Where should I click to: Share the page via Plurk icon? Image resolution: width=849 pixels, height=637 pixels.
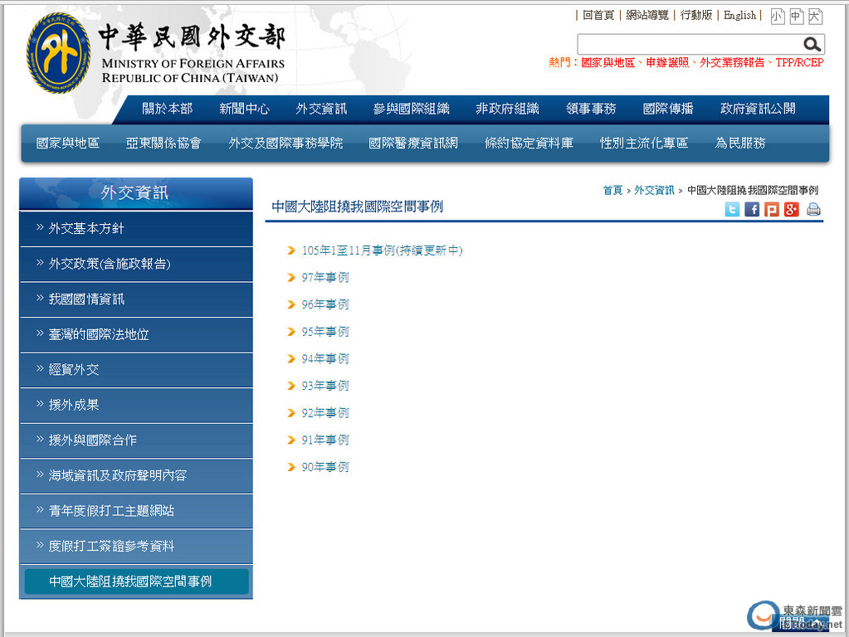pyautogui.click(x=772, y=209)
